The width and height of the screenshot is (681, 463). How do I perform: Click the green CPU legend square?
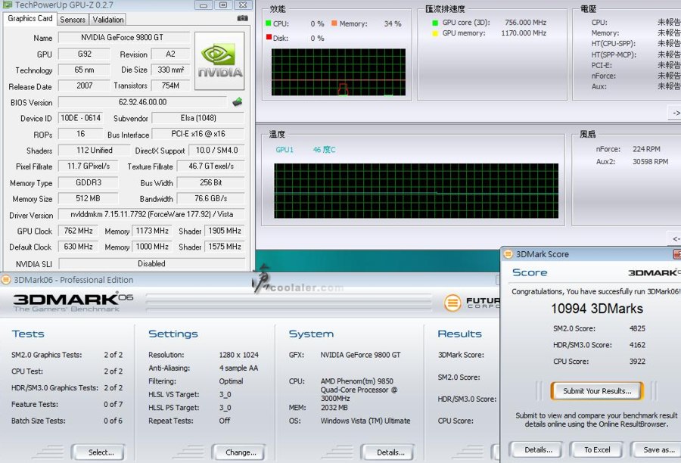point(269,23)
